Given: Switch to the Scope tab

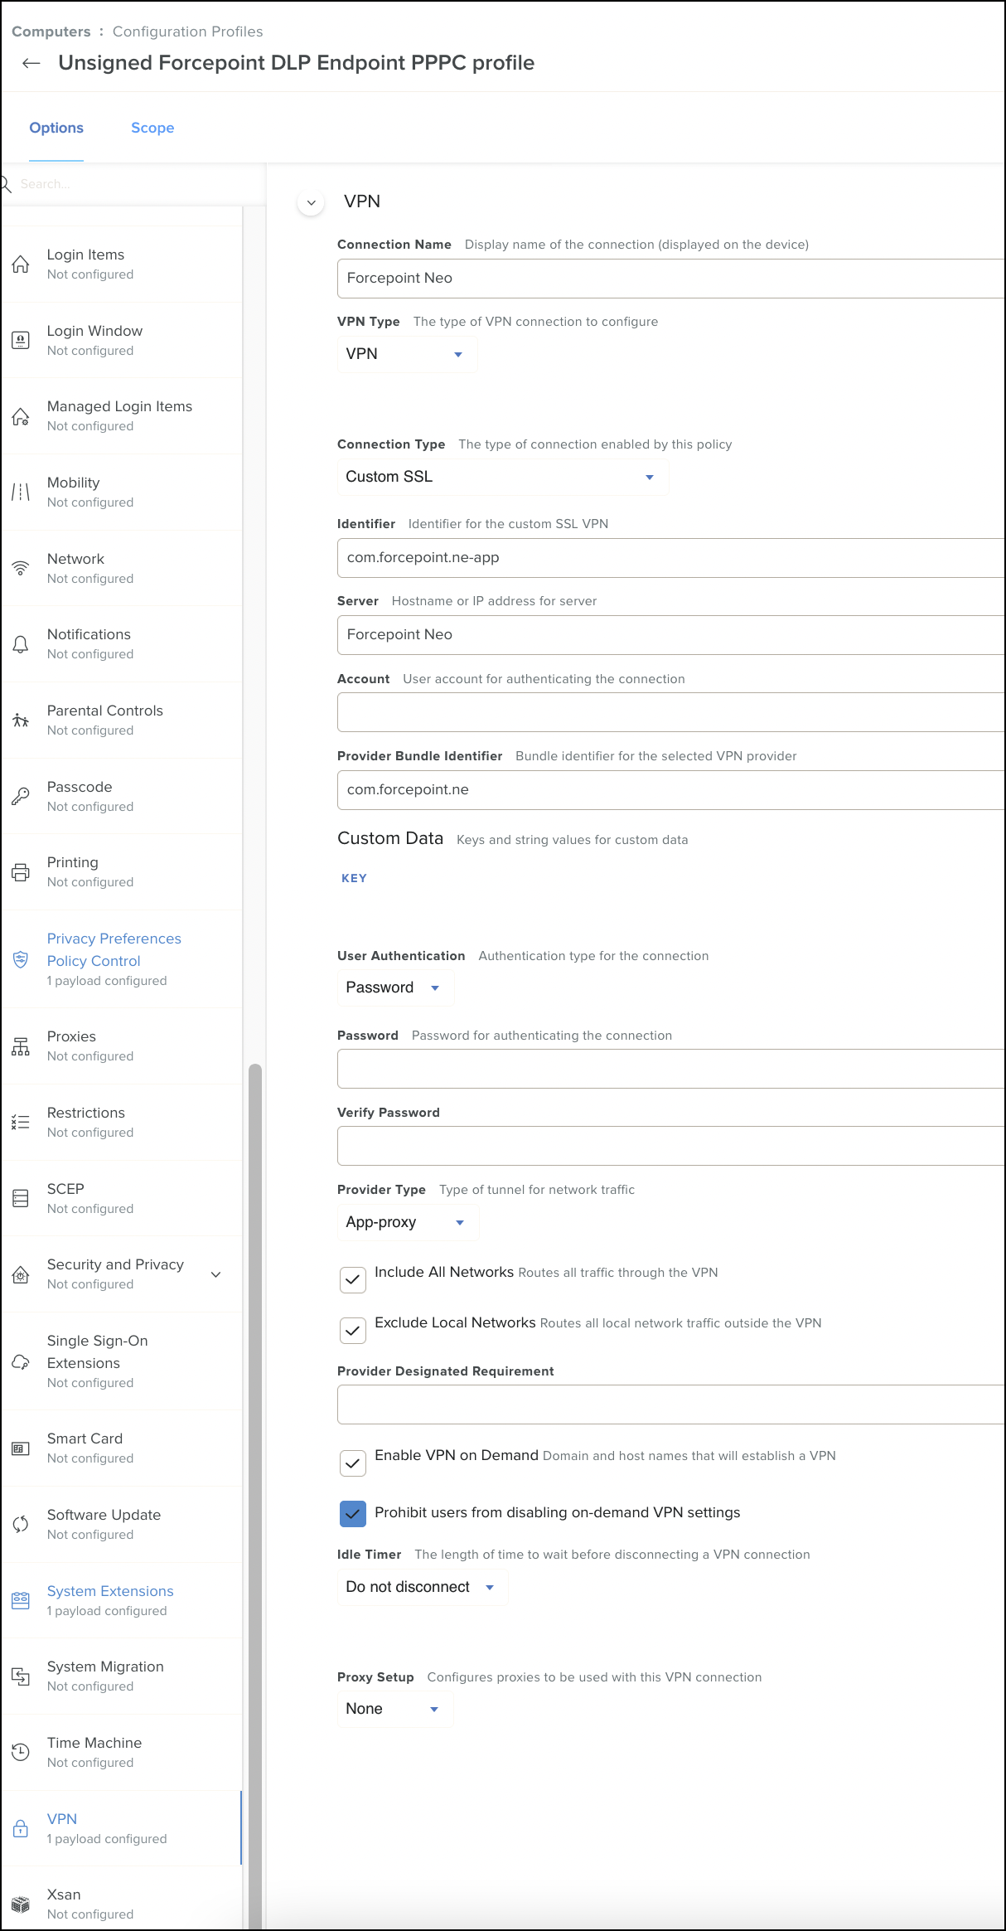Looking at the screenshot, I should click(x=152, y=128).
